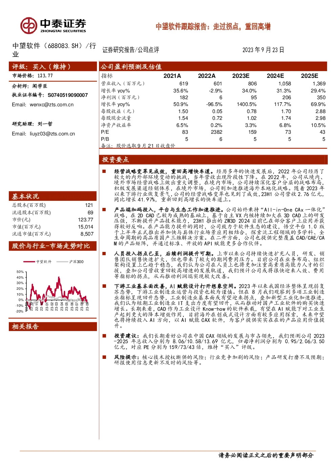Click the 2023E column header

241,76
